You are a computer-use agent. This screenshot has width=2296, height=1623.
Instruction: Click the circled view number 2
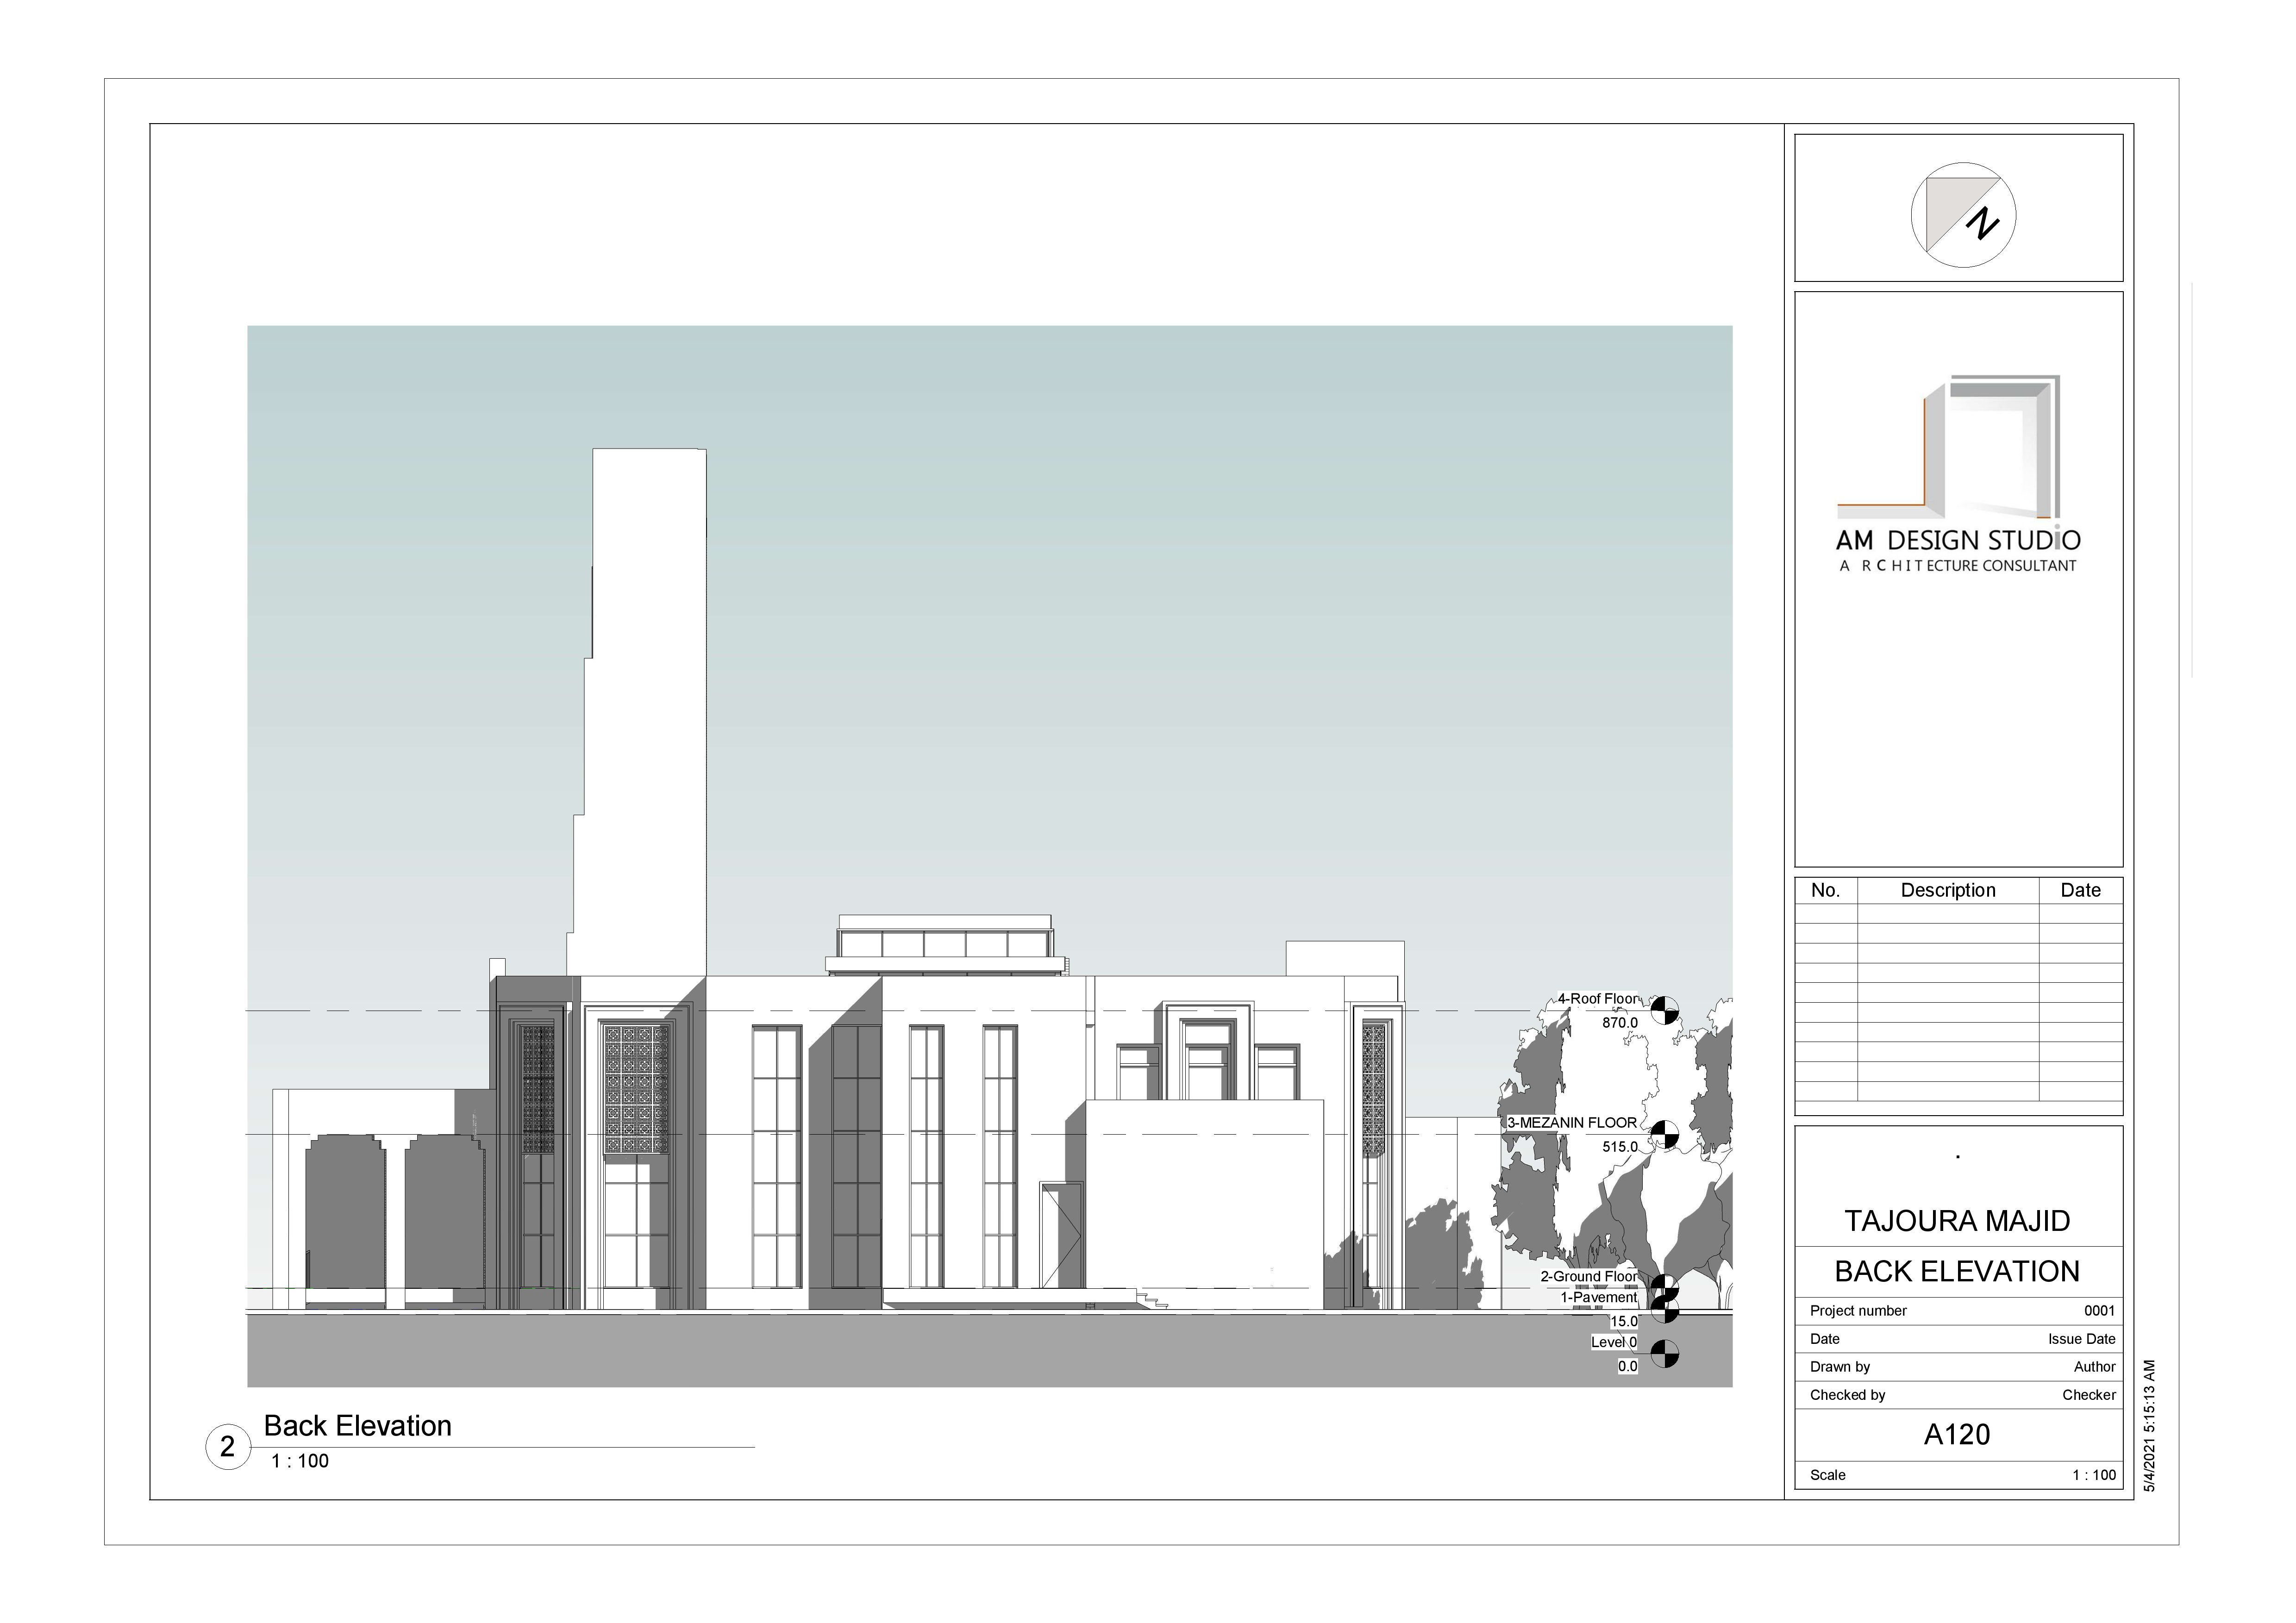[227, 1446]
